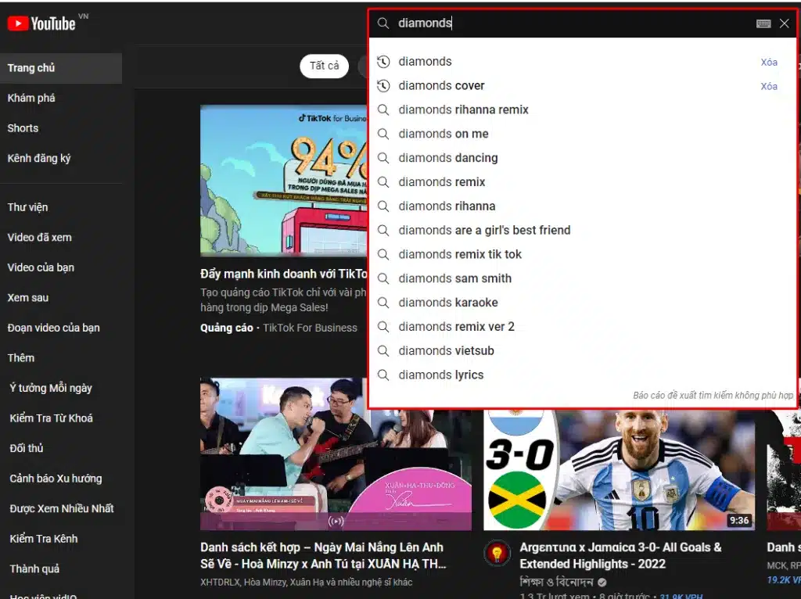Image resolution: width=801 pixels, height=599 pixels.
Task: Go to 'Kênh đăng ký' in sidebar
Action: (x=39, y=159)
